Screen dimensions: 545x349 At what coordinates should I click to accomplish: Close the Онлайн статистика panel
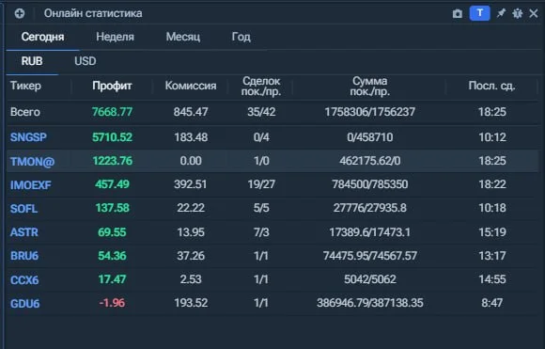coord(534,13)
